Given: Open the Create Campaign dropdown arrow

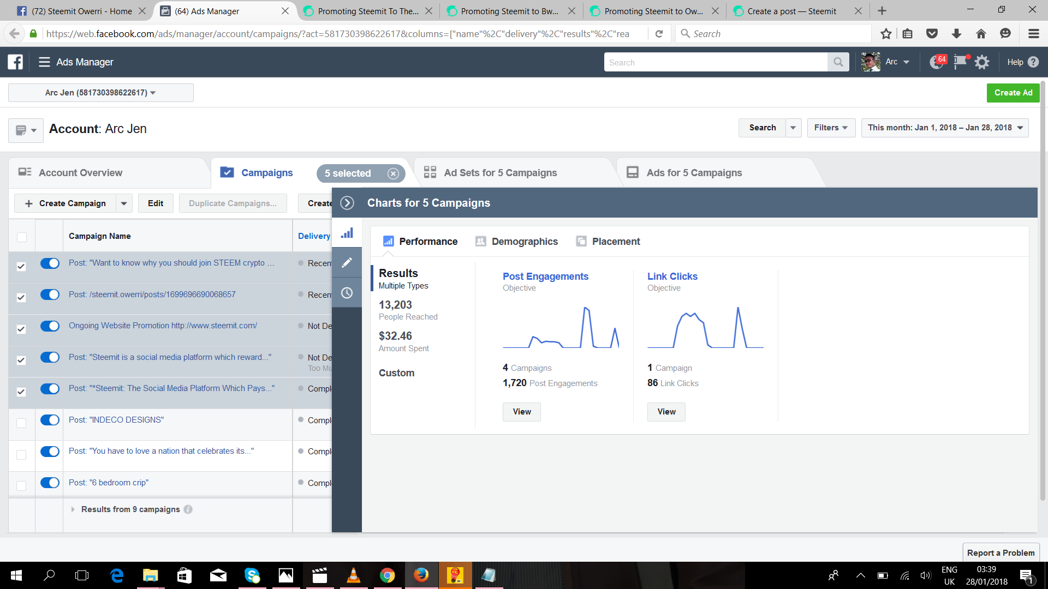Looking at the screenshot, I should (124, 203).
